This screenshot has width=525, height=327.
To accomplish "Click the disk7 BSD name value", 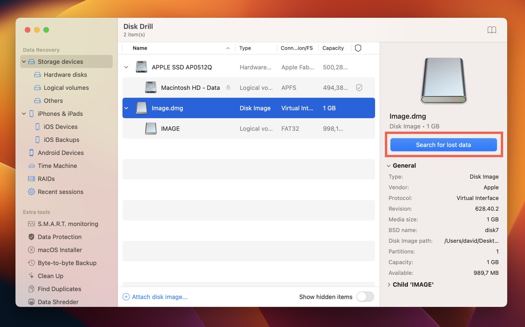I will coord(492,230).
